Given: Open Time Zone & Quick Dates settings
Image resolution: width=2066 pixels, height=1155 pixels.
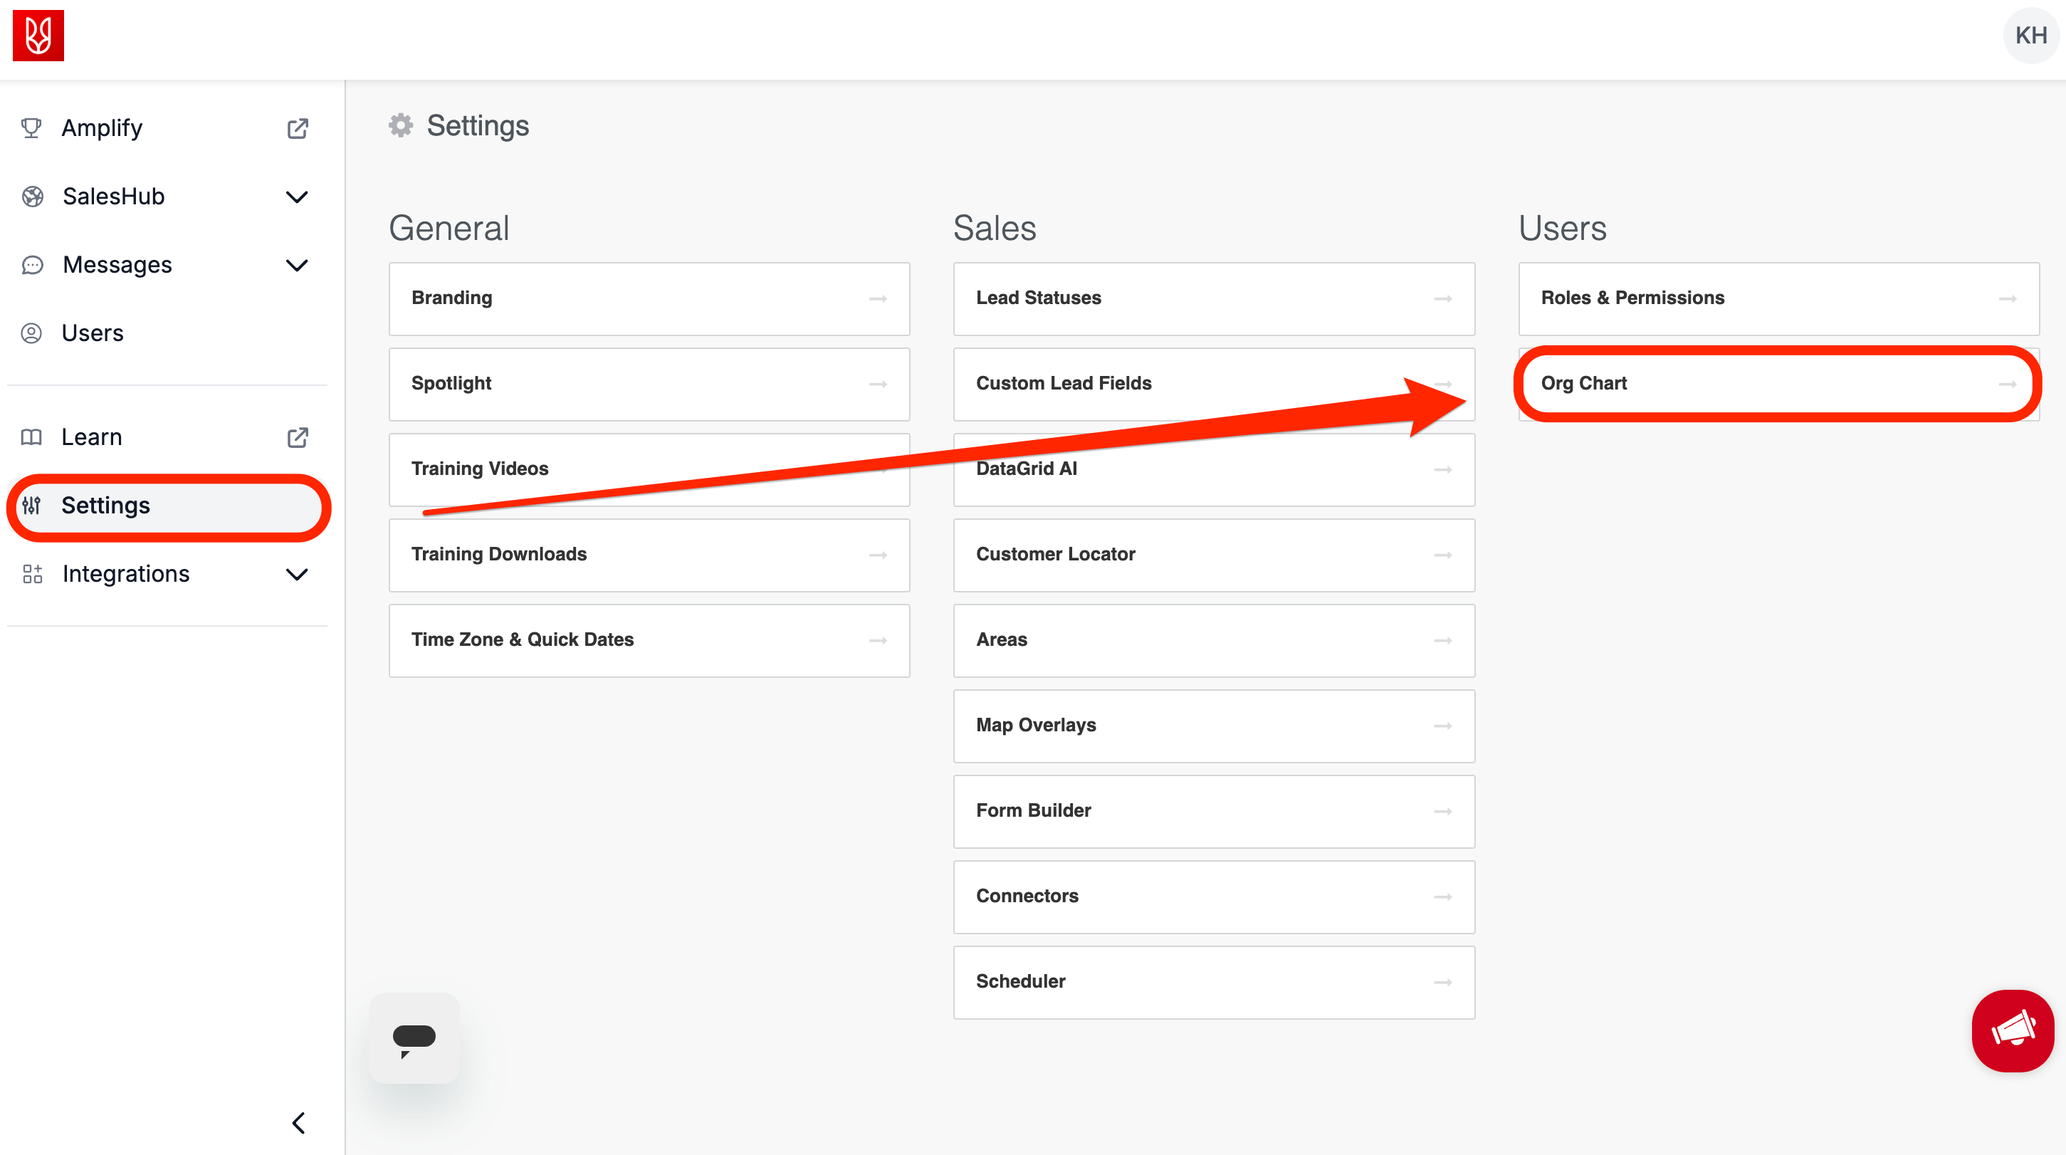Looking at the screenshot, I should [649, 640].
